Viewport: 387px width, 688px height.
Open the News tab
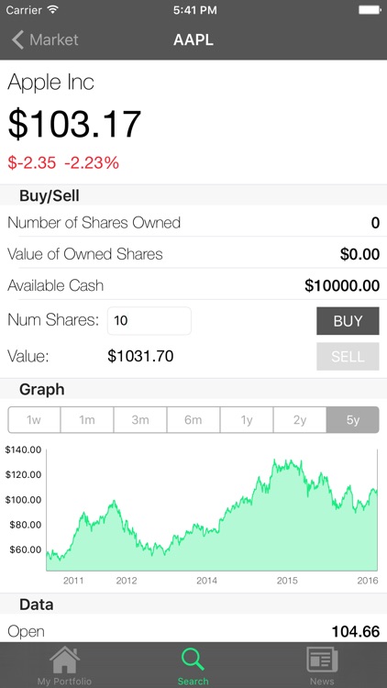coord(322,665)
